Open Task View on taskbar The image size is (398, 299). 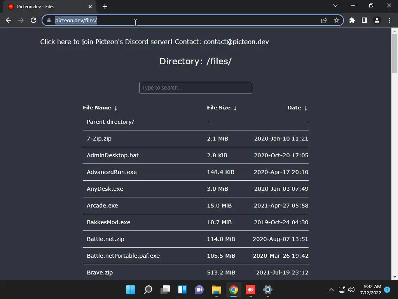pyautogui.click(x=165, y=290)
